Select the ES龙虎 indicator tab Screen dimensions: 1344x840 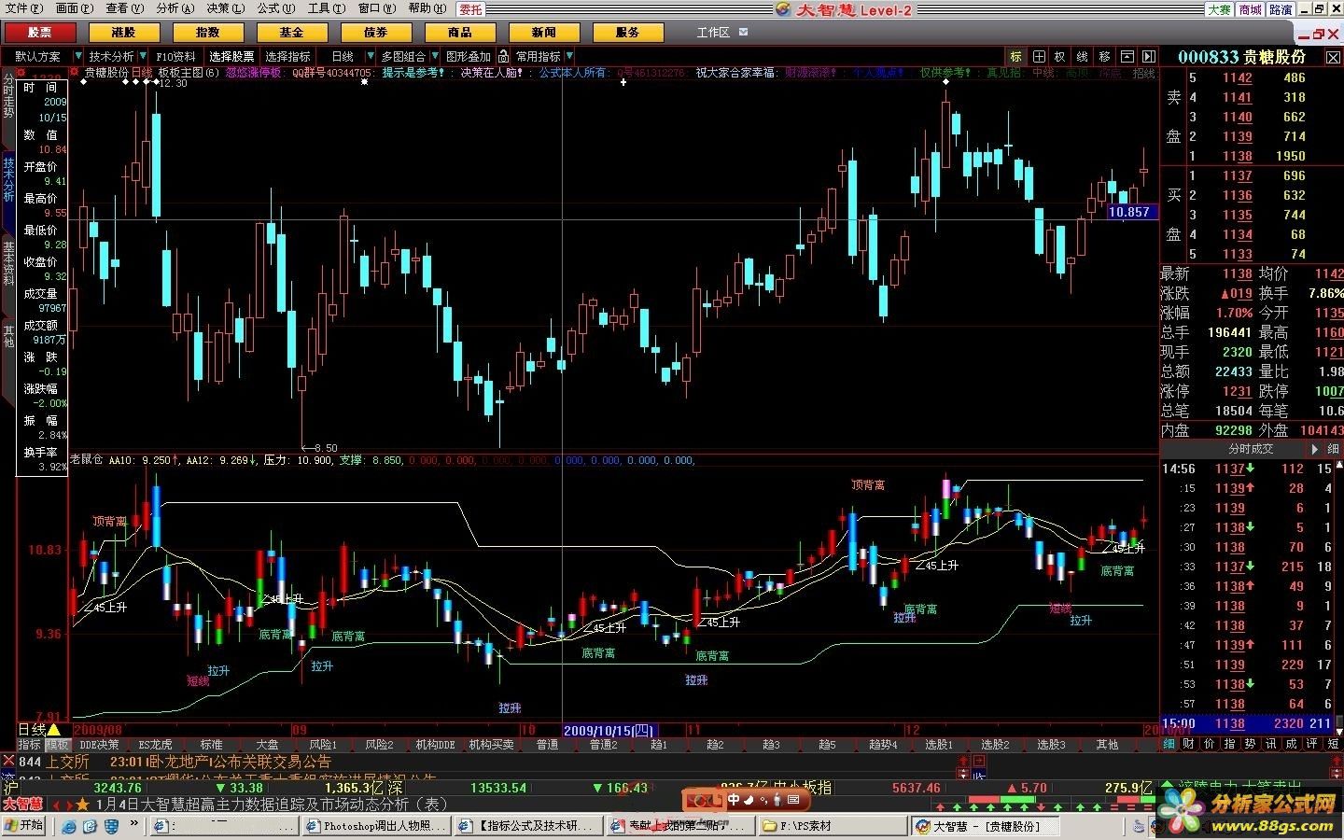click(155, 744)
